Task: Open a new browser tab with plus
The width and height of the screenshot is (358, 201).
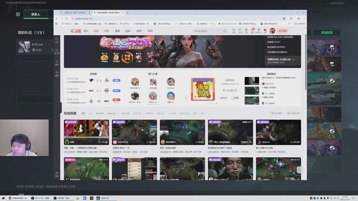Action: point(128,13)
